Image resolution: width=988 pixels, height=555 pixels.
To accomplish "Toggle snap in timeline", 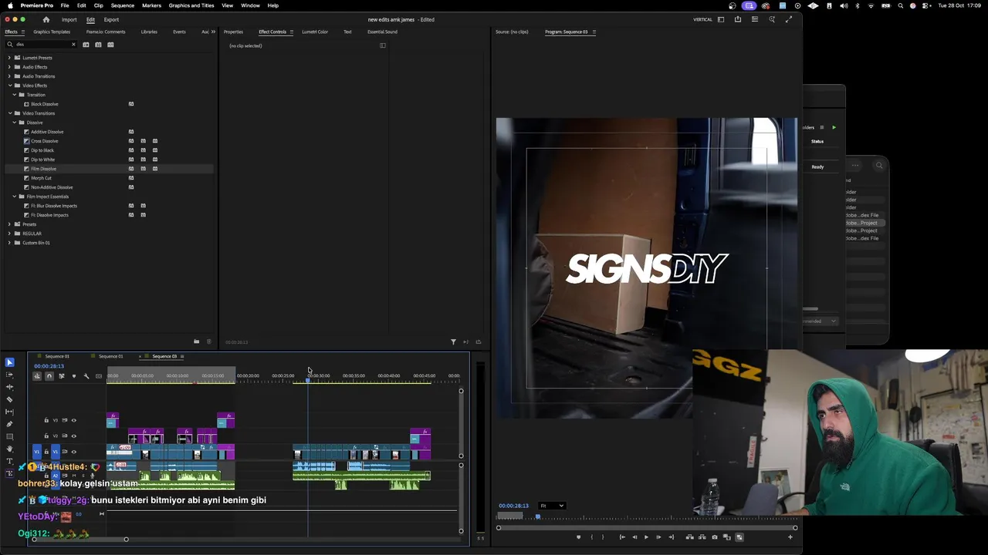I will pyautogui.click(x=49, y=376).
